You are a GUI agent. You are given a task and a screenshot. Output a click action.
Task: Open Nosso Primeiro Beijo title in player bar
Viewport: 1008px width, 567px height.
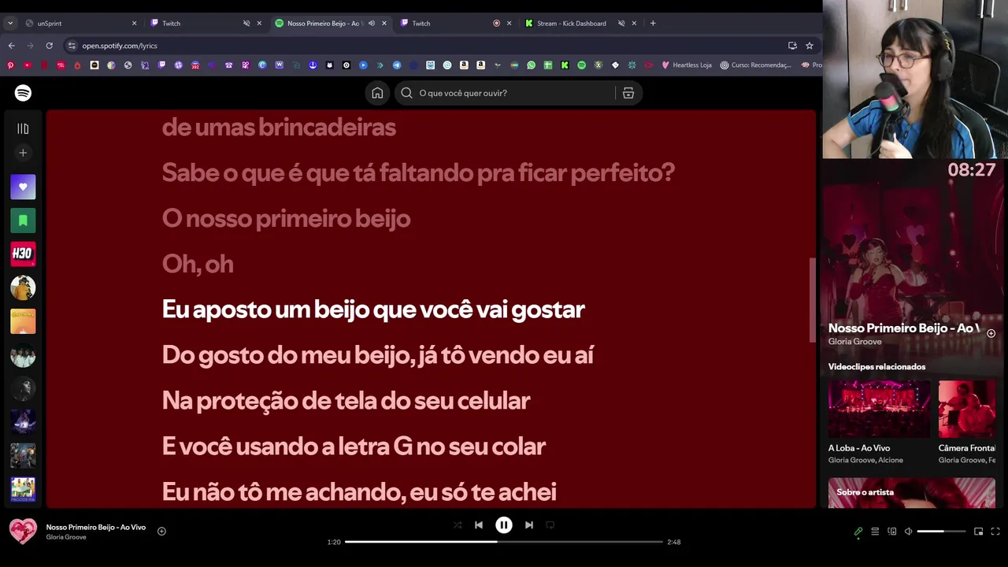click(96, 527)
